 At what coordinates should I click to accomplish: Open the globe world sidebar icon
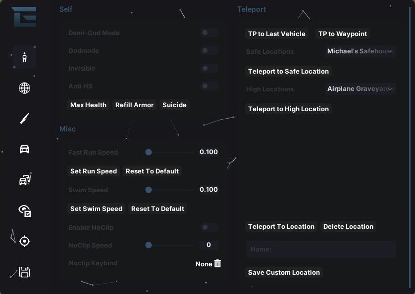24,88
